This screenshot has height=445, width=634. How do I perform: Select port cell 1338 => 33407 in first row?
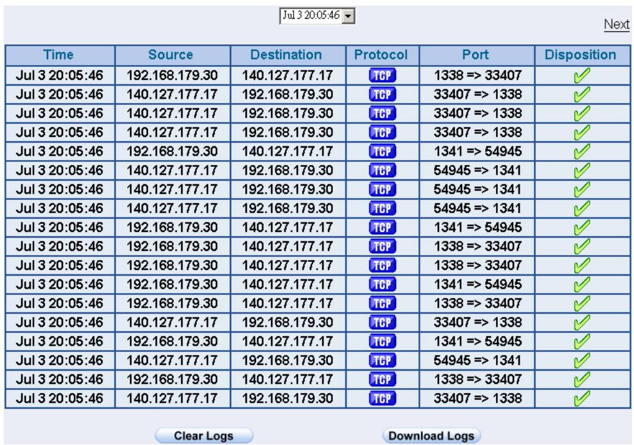(477, 75)
